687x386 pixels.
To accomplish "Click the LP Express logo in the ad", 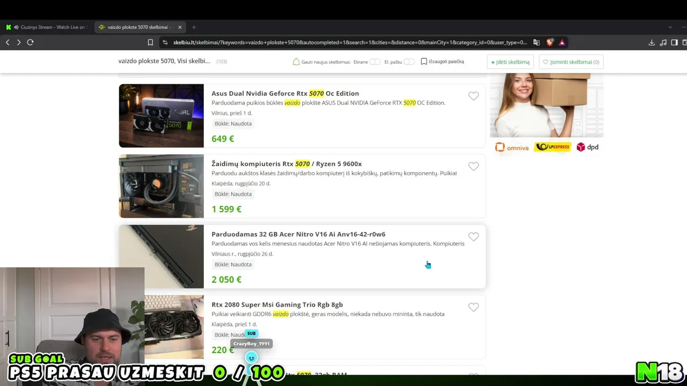I will (x=552, y=147).
